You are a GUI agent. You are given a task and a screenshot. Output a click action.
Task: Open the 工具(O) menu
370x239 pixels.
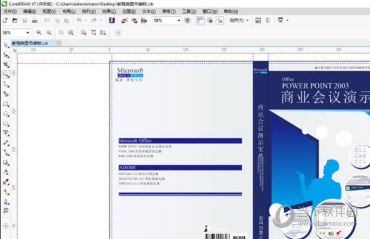tap(189, 11)
